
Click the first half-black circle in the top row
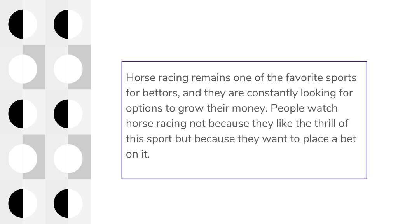[23, 24]
